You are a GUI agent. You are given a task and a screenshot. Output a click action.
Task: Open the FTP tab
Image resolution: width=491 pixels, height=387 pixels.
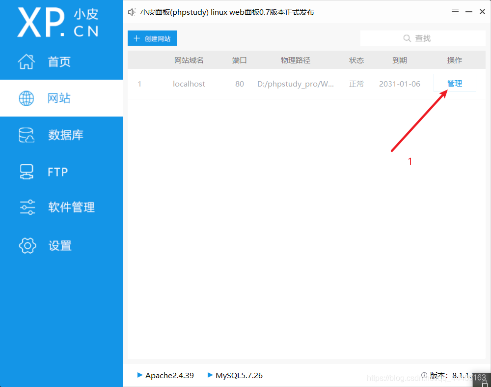[x=61, y=172]
